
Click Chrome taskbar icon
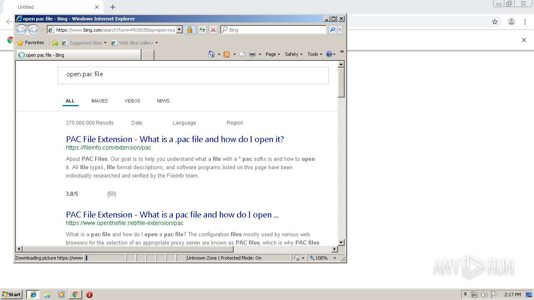75,295
